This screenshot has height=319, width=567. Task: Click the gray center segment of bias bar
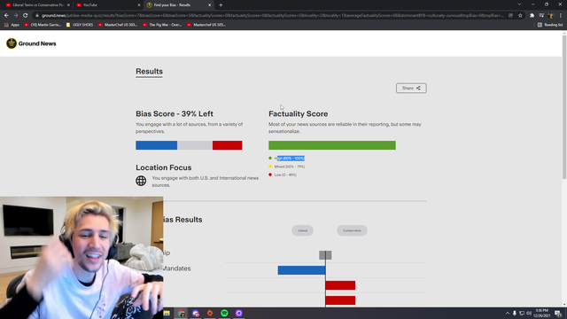click(195, 145)
